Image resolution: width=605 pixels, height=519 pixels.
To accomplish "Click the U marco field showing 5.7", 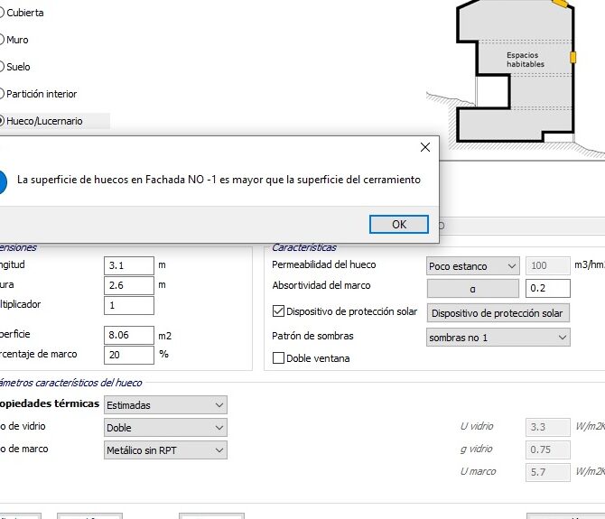I will coord(548,472).
